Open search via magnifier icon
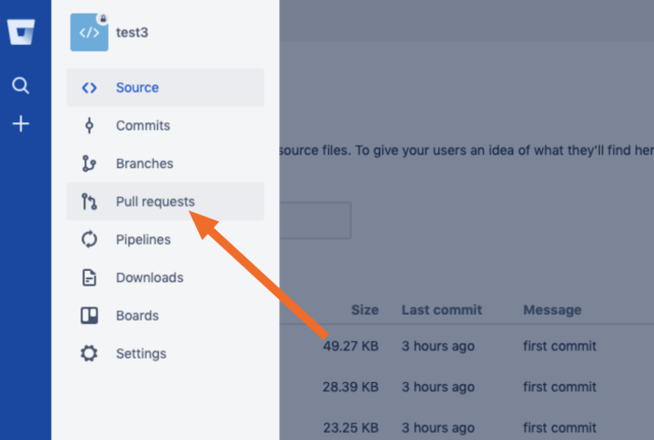This screenshot has width=654, height=440. (21, 86)
